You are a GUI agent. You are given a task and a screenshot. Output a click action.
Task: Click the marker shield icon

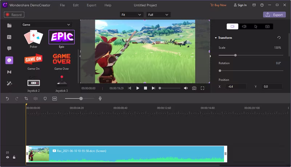pyautogui.click(x=45, y=98)
